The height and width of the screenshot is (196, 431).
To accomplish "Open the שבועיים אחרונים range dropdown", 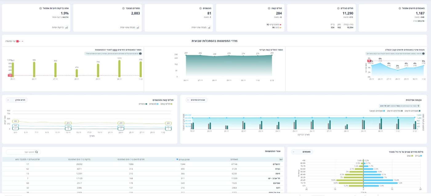I will coord(197,100).
